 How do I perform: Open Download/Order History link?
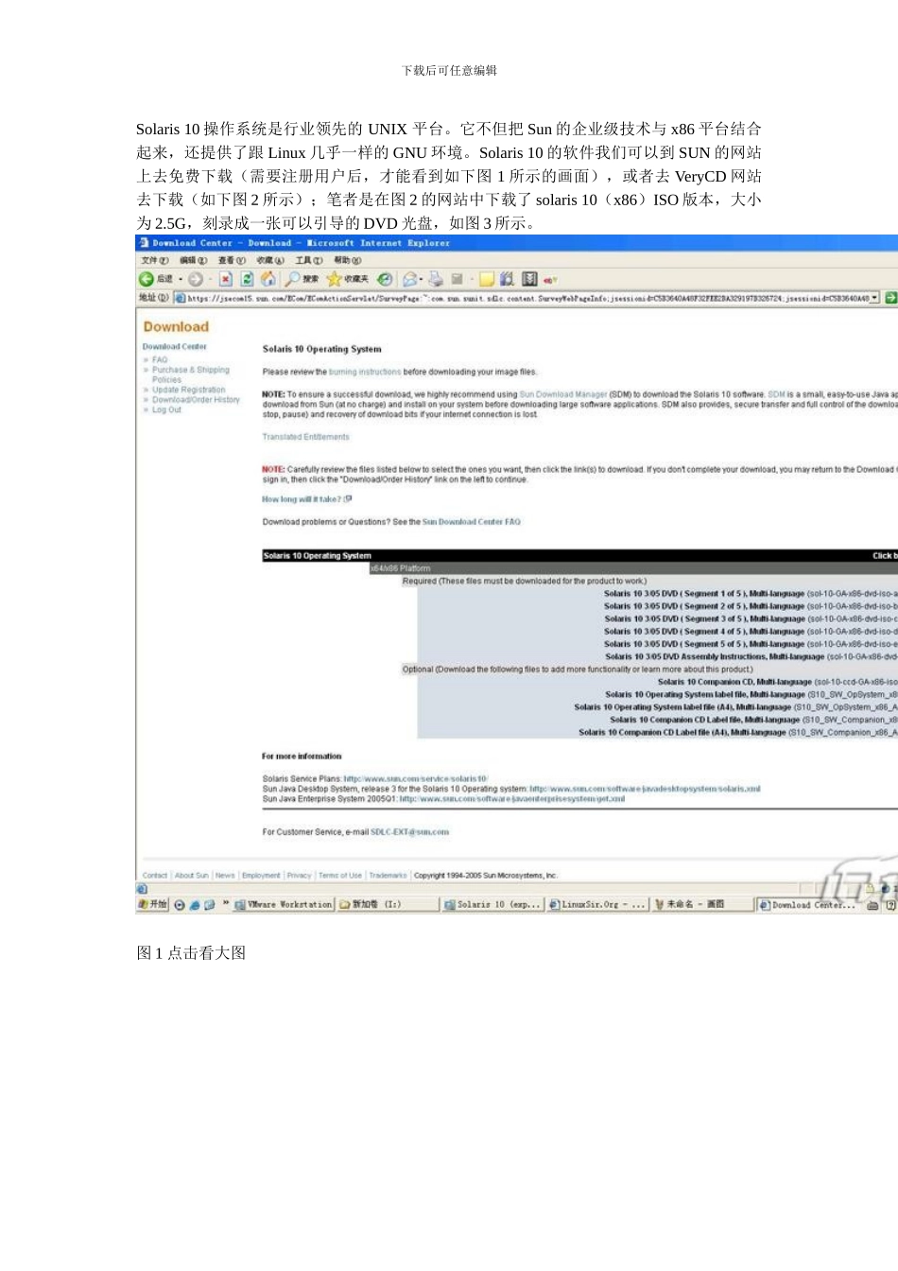click(x=196, y=400)
